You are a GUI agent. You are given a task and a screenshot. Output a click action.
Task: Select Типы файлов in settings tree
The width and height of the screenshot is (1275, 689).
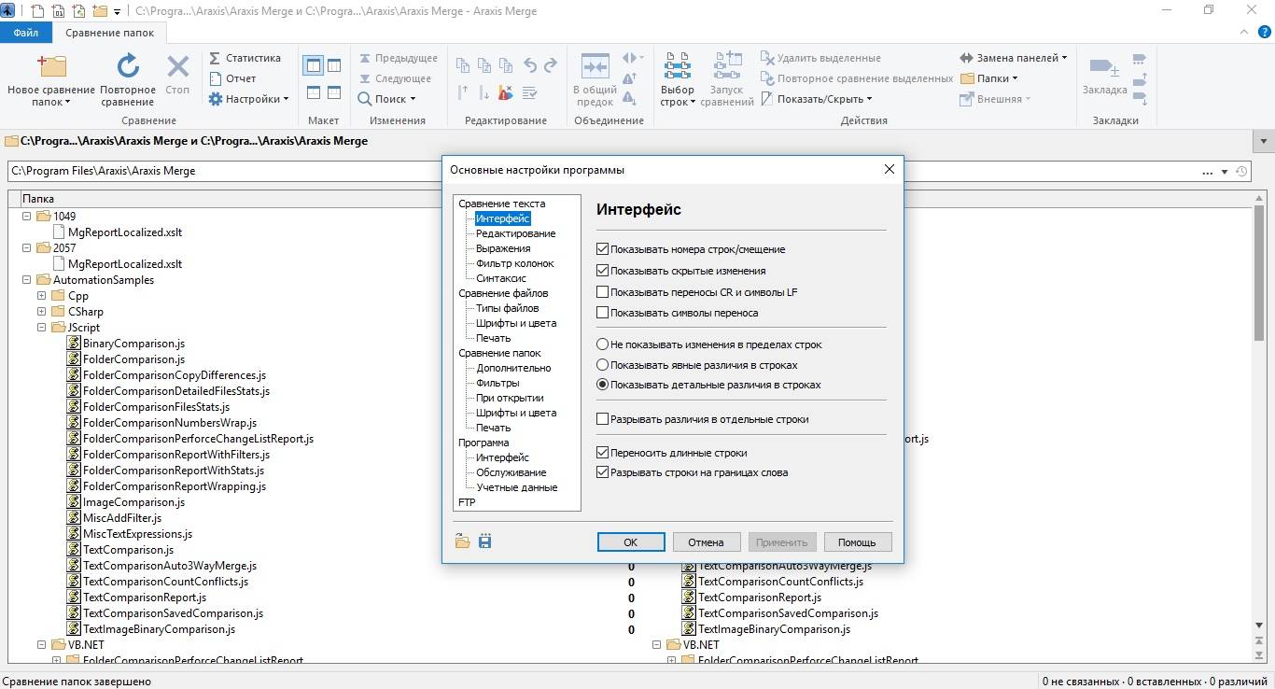(x=508, y=308)
